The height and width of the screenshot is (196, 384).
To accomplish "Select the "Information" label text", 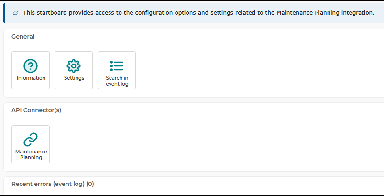I will tap(31, 78).
